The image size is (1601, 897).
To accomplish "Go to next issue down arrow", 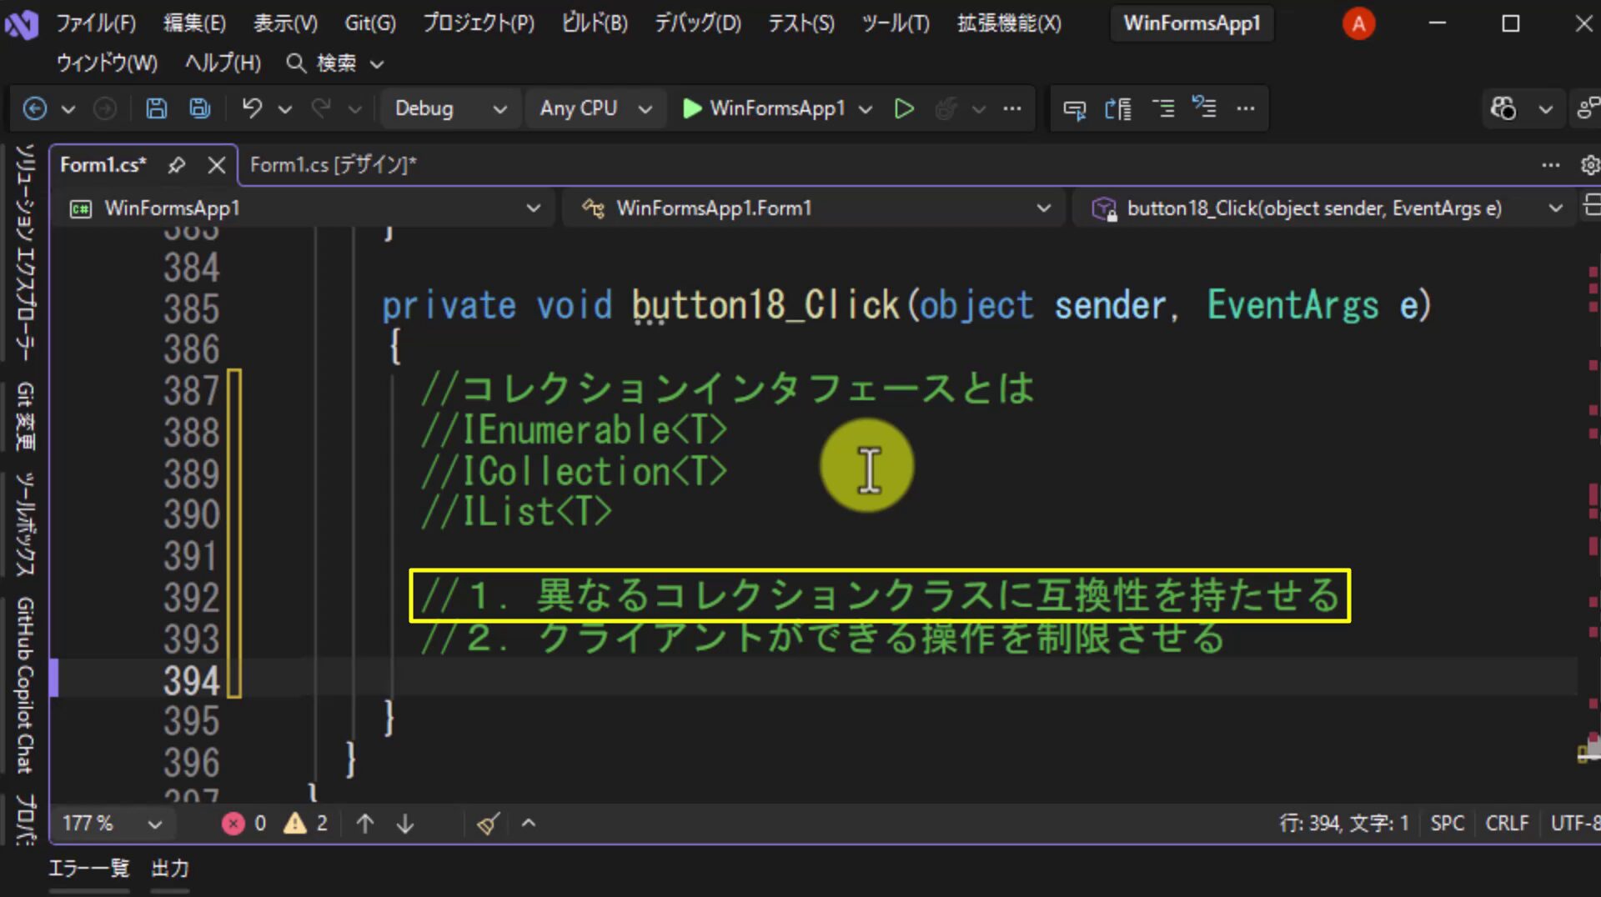I will coord(405,824).
